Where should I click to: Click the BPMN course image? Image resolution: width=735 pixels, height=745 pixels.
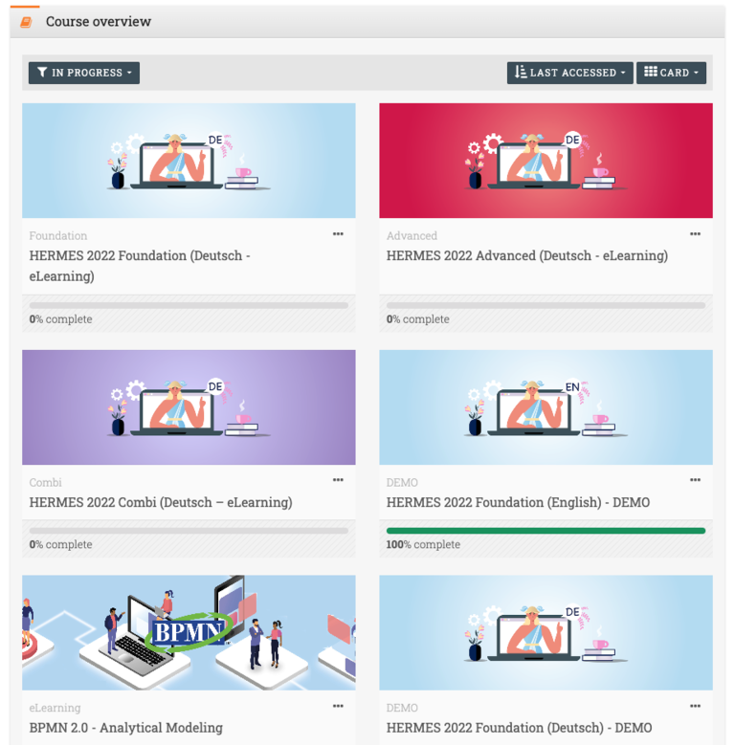[189, 632]
